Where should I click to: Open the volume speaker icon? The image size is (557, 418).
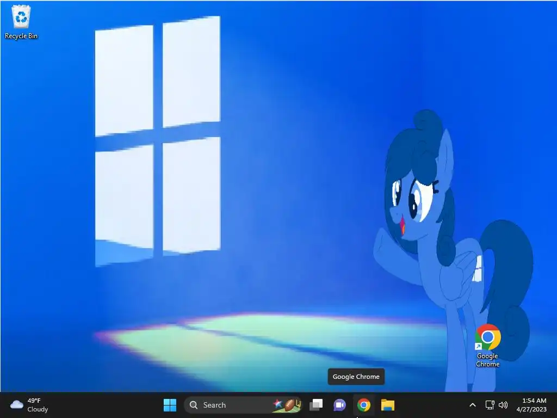[x=503, y=405]
